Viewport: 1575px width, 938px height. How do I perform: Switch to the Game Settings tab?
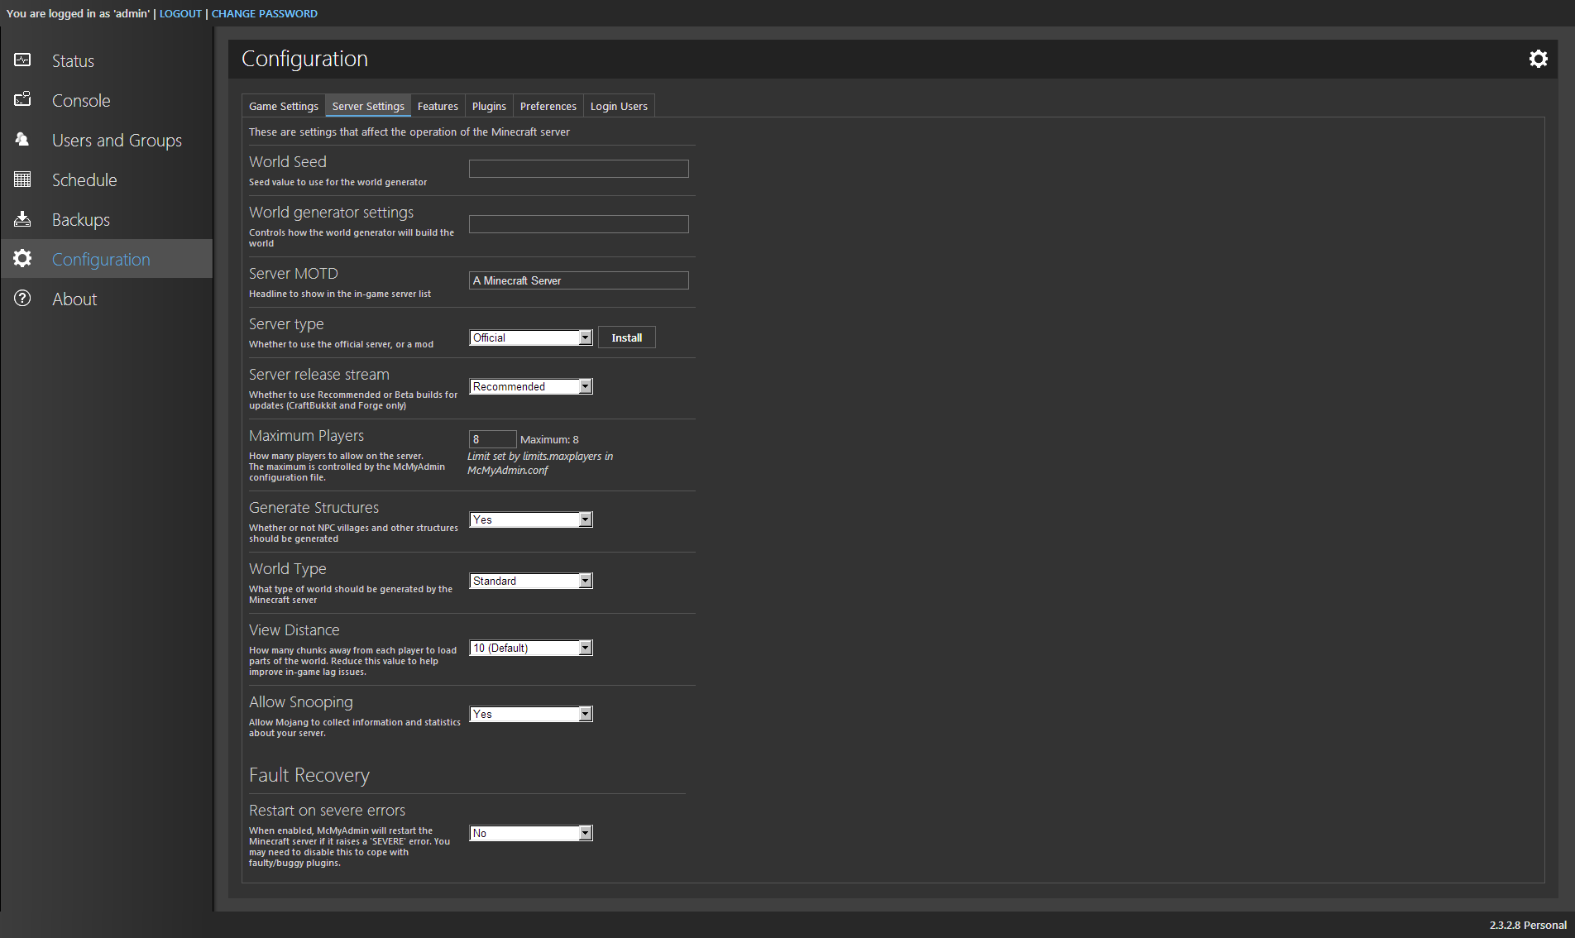click(x=284, y=106)
